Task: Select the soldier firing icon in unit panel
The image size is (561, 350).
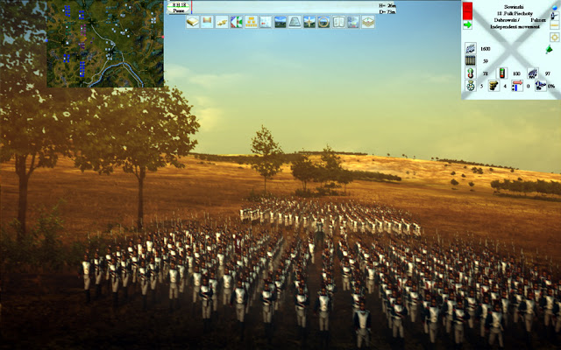Action: 555,16
